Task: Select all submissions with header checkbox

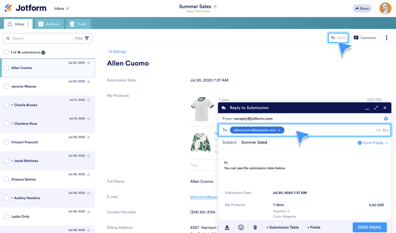Action: [6, 52]
